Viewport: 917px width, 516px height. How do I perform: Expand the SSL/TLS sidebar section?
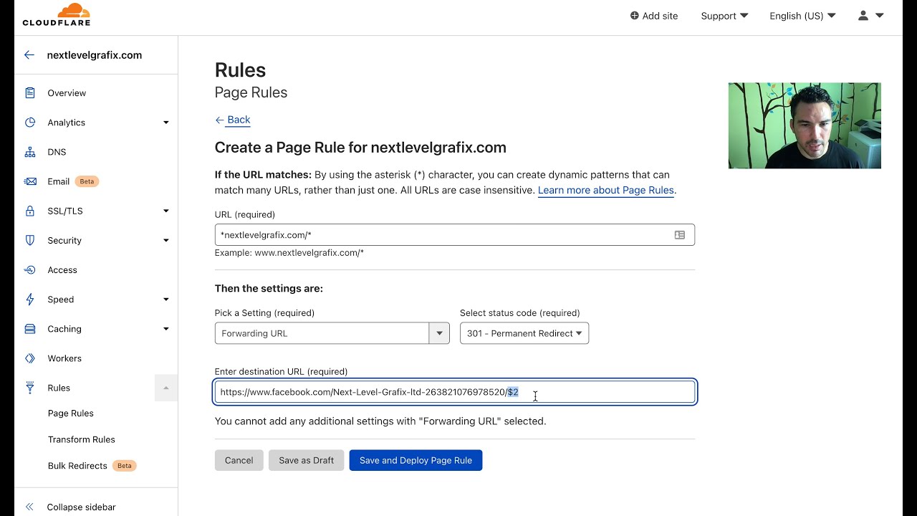pos(166,211)
